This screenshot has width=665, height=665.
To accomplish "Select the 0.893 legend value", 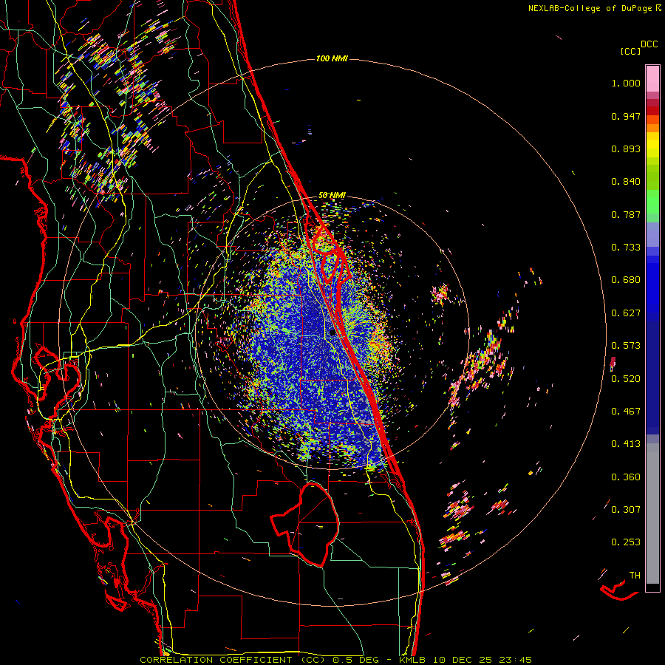I will coord(626,149).
